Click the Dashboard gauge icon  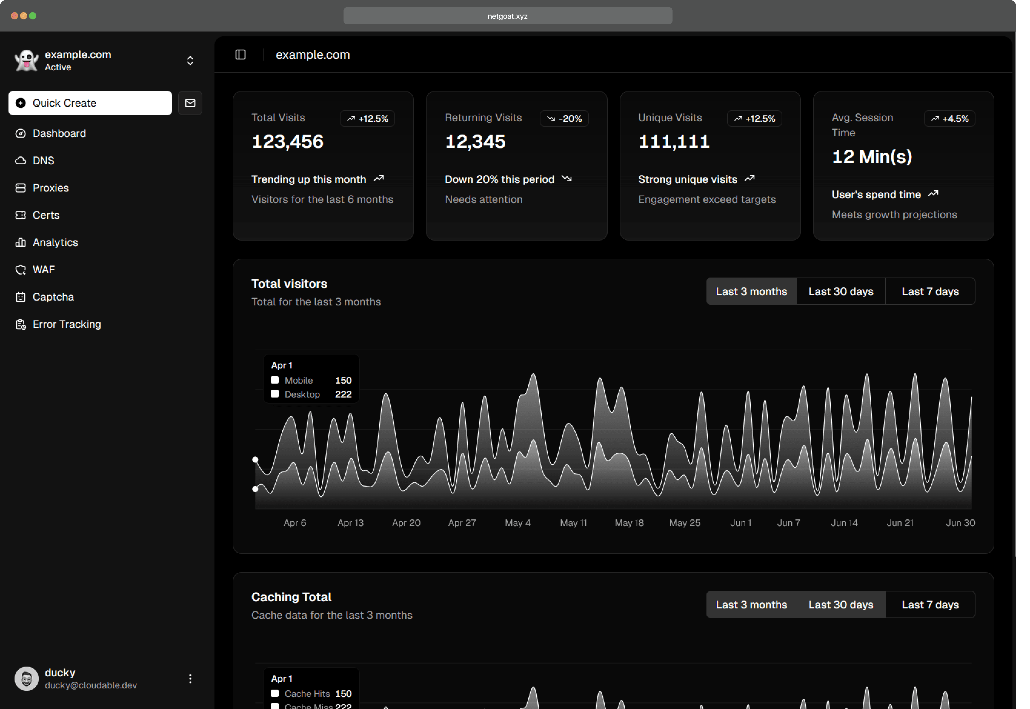coord(20,133)
